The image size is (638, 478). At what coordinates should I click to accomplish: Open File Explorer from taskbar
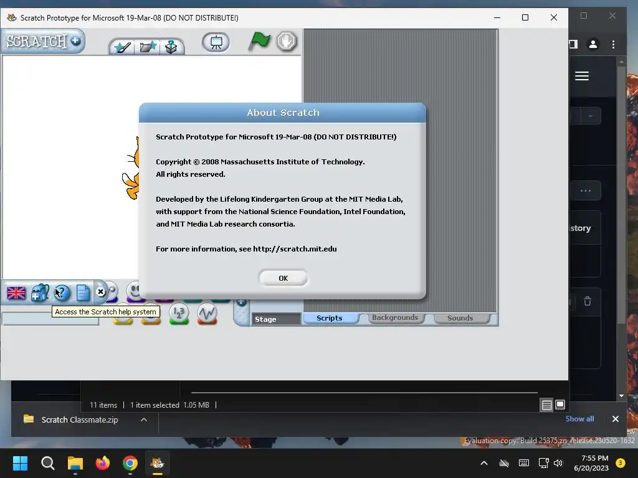pyautogui.click(x=75, y=463)
